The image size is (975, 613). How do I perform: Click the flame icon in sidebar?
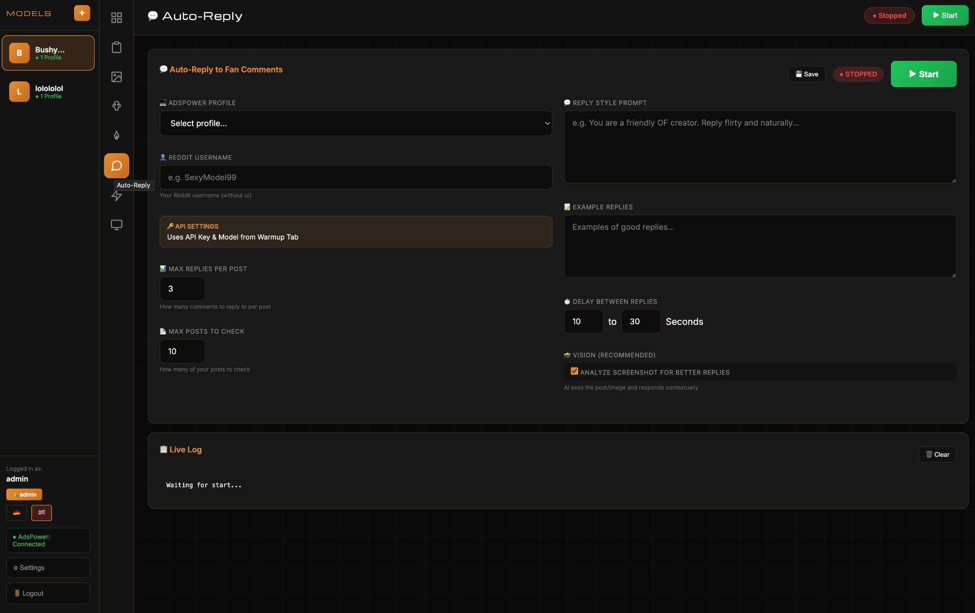click(117, 135)
